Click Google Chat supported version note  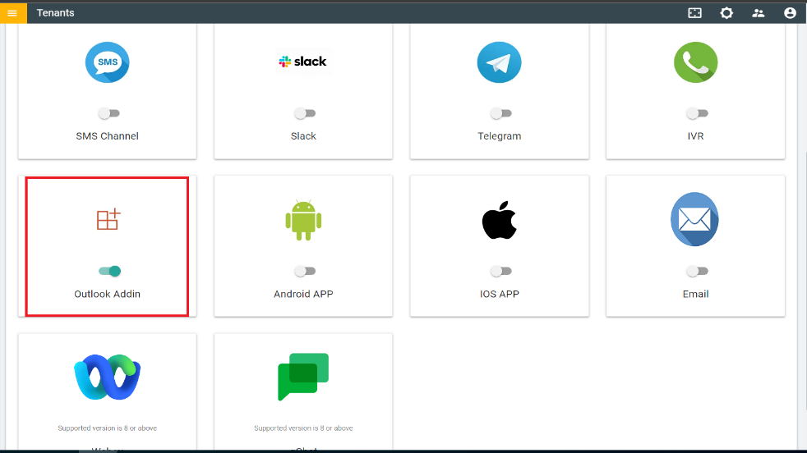[303, 428]
